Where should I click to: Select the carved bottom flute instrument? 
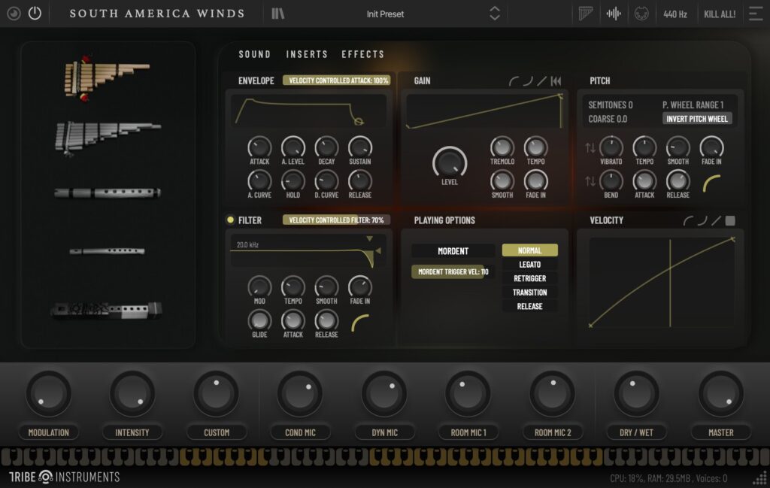click(x=106, y=311)
